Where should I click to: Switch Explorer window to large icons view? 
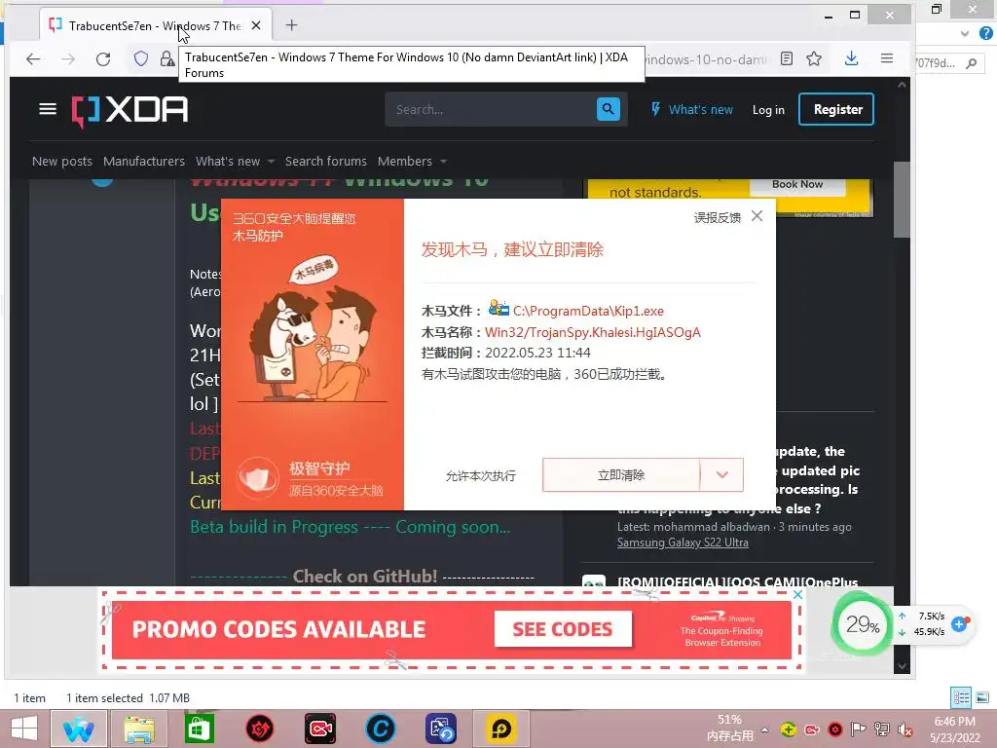coord(982,697)
